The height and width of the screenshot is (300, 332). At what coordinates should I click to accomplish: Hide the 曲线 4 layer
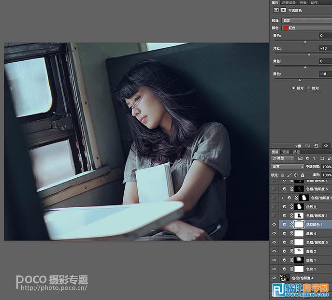pyautogui.click(x=274, y=233)
